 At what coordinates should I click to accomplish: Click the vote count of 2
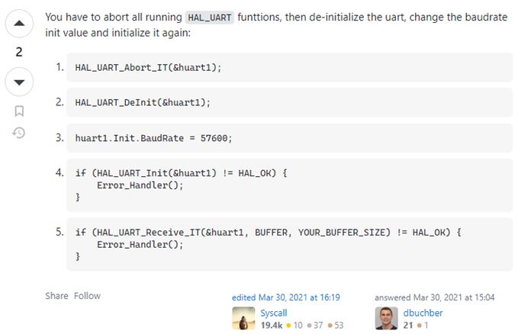pyautogui.click(x=19, y=53)
